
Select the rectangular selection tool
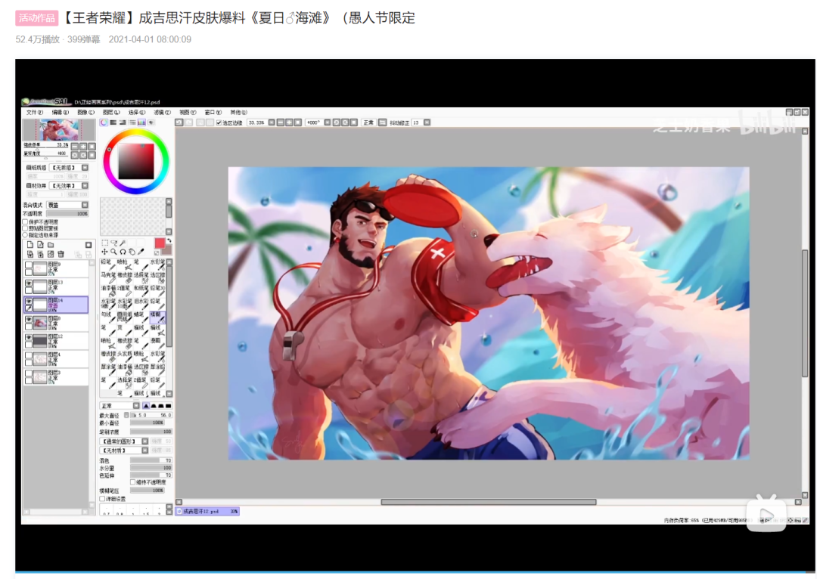point(104,243)
